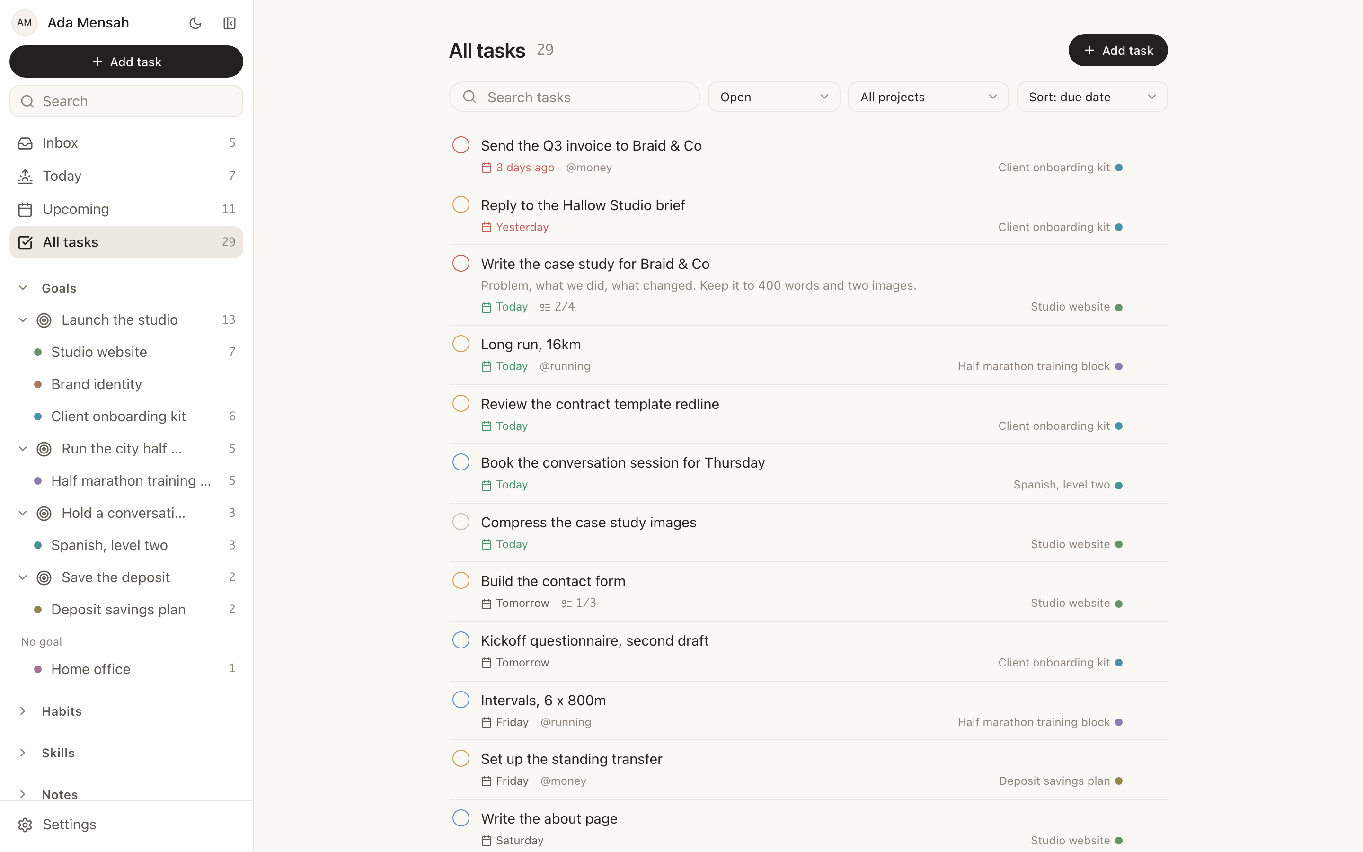Focus the sidebar Search field
The height and width of the screenshot is (852, 1363).
pyautogui.click(x=126, y=101)
